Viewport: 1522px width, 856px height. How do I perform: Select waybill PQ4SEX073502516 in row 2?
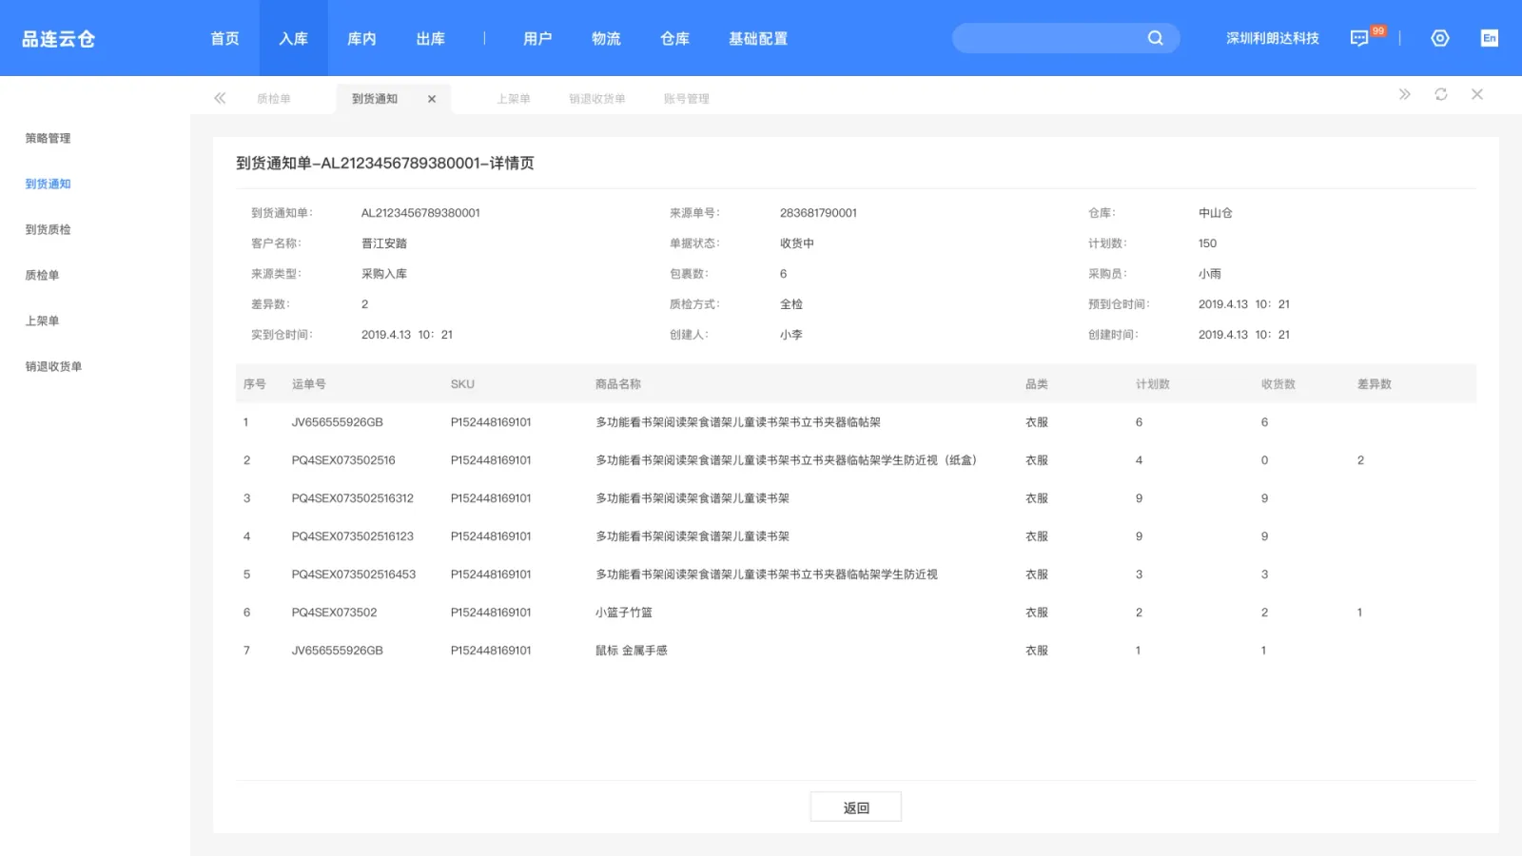click(343, 460)
